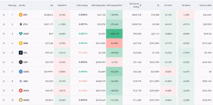Open the ADA symbol link
Screen dimensions: 213x105
26,81
